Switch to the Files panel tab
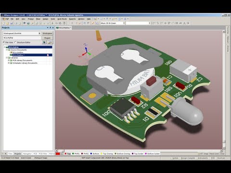Image resolution: width=231 pixels, height=173 pixels. pos(10,154)
